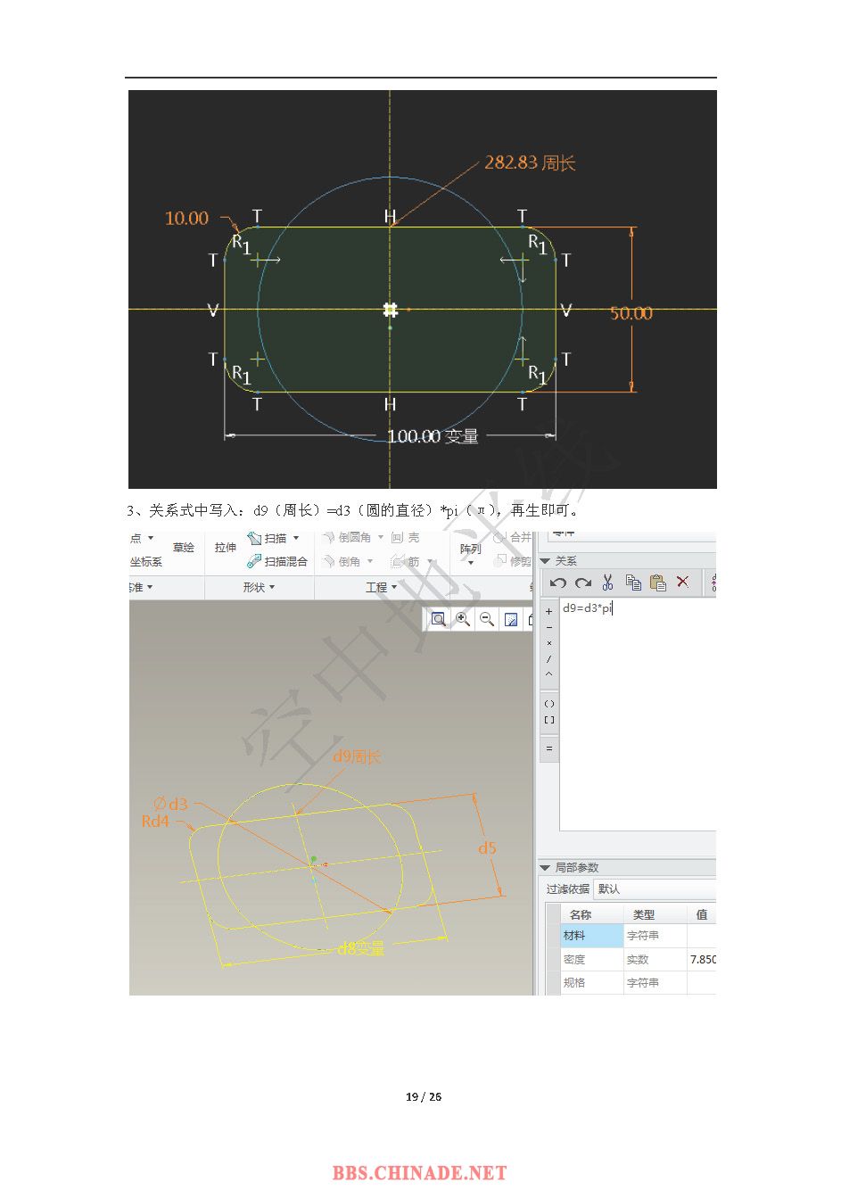
Task: Expand the 工程 group menu
Action: (x=382, y=587)
